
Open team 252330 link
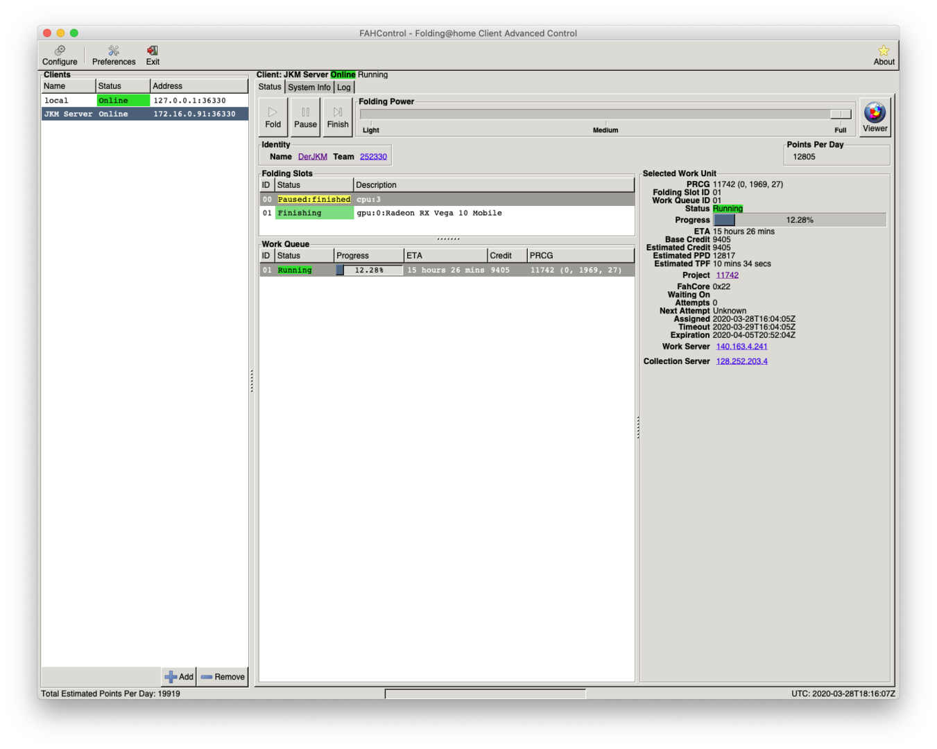click(373, 157)
